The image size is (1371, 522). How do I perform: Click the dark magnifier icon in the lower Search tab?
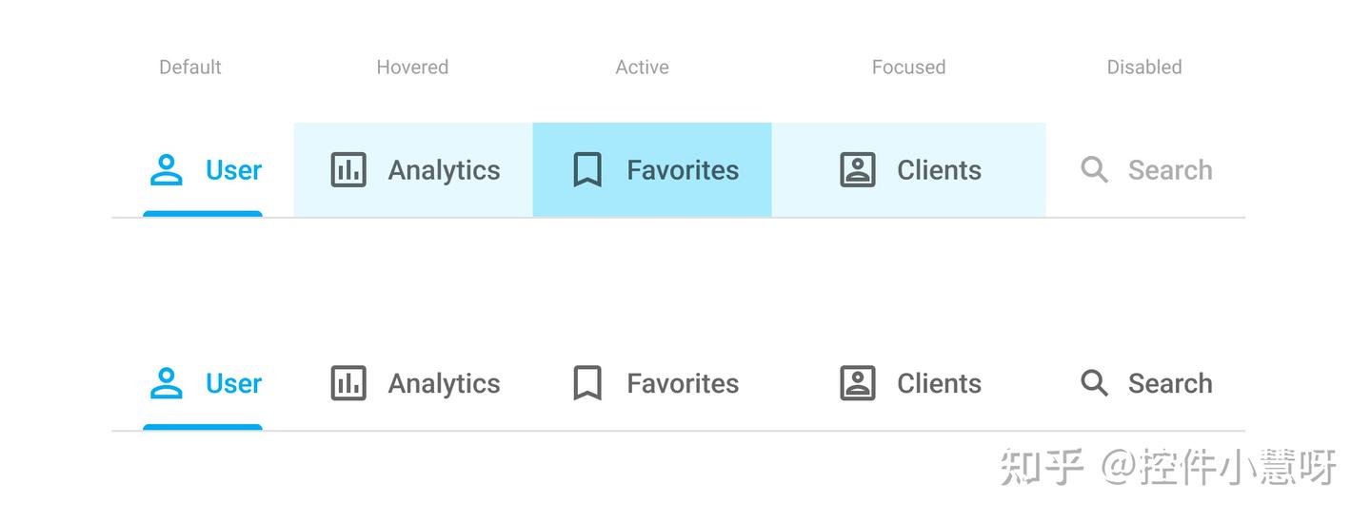(x=1095, y=383)
